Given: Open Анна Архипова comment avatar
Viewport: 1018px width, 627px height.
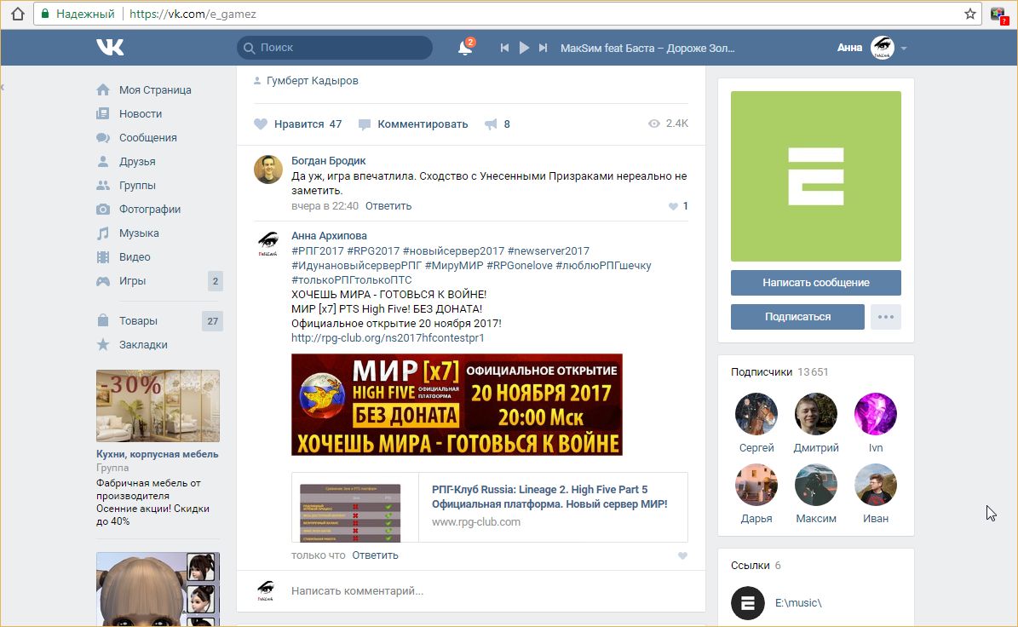Looking at the screenshot, I should [x=268, y=244].
